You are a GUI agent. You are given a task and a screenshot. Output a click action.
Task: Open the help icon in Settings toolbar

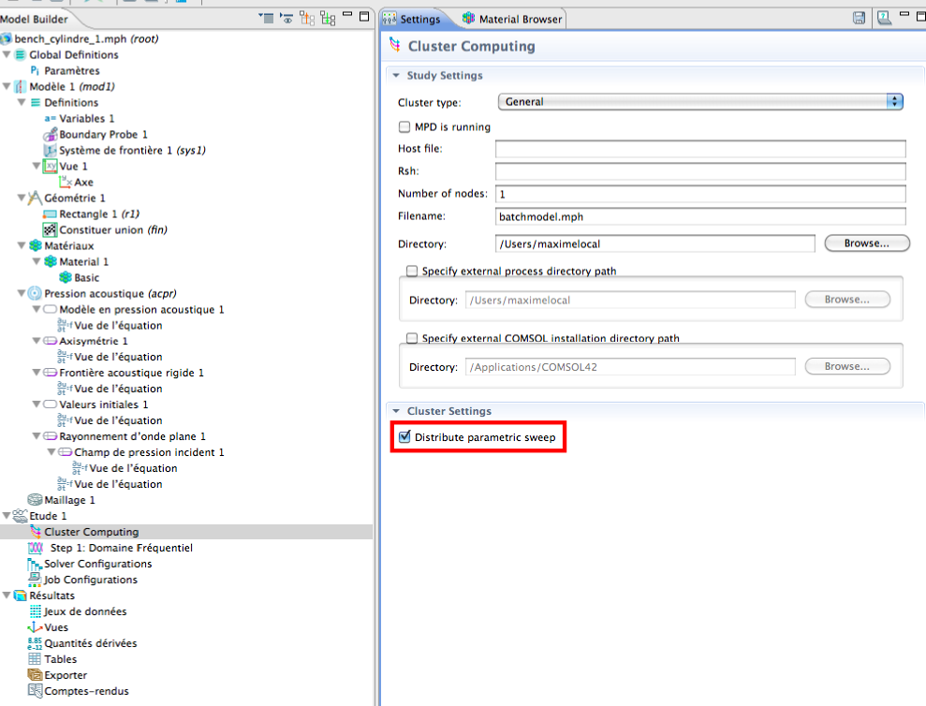pos(884,19)
